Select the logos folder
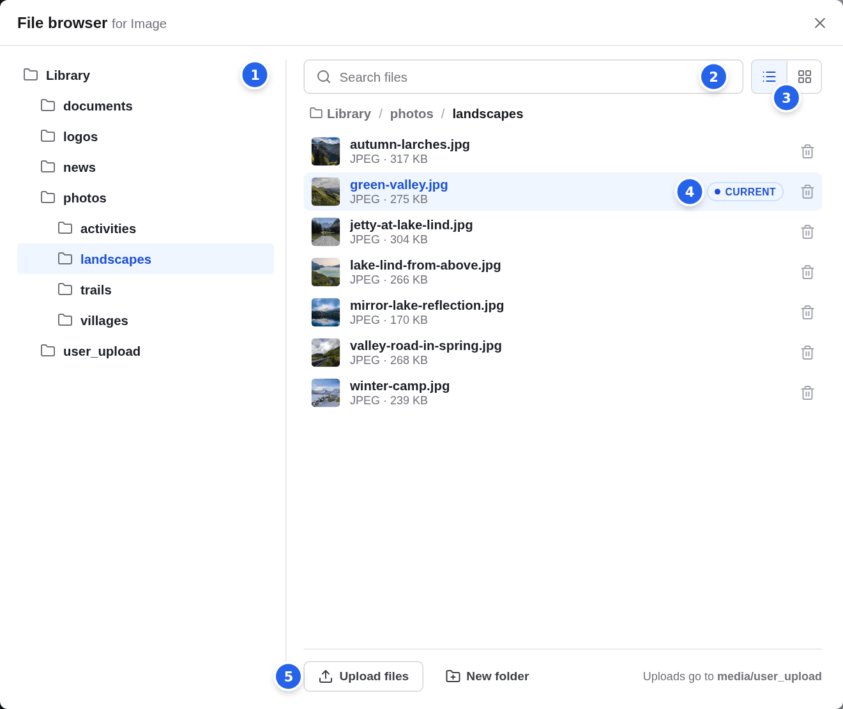Screen dimensions: 843x709 146,137
